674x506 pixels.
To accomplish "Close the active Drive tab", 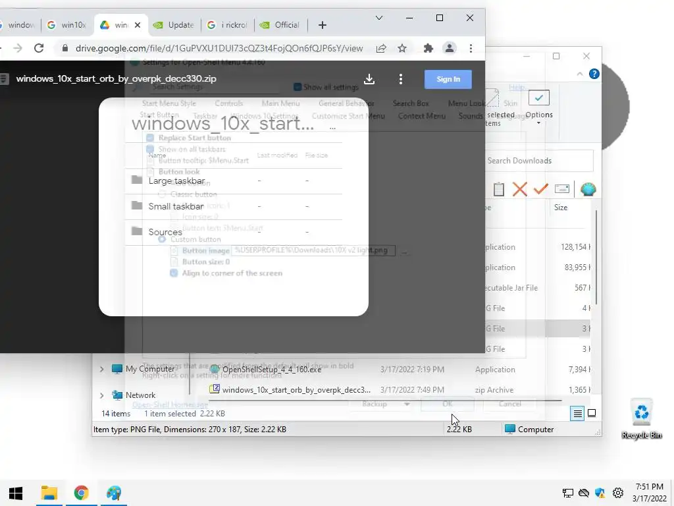I will coord(138,25).
